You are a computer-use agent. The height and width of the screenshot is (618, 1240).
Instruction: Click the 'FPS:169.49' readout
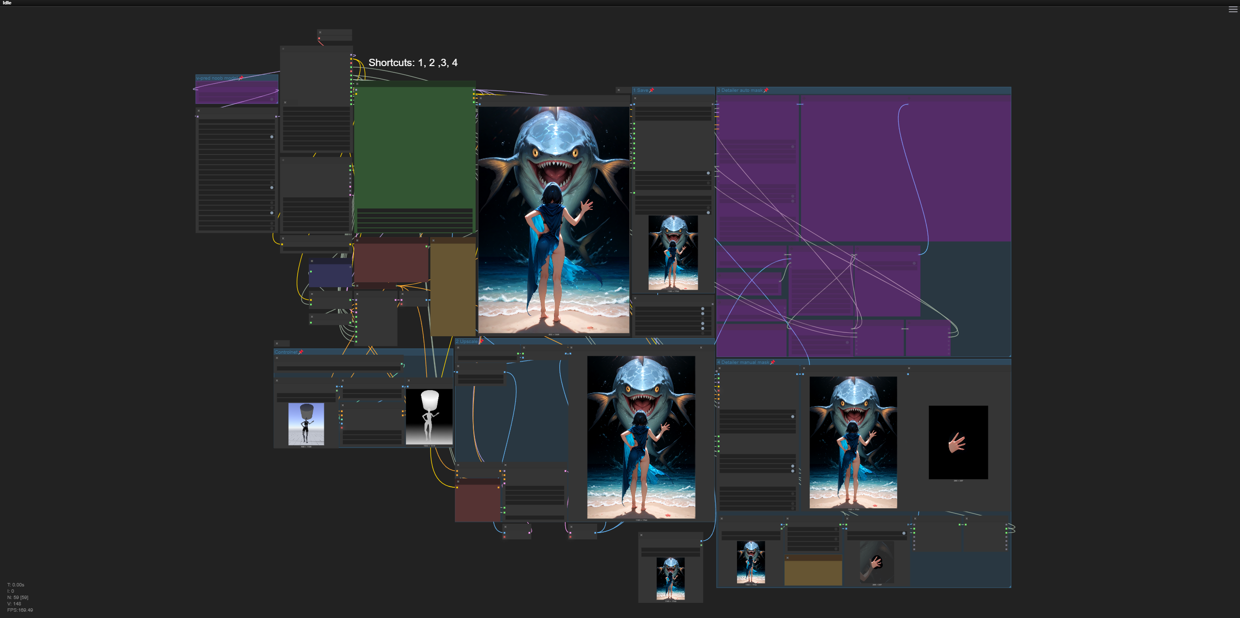point(20,610)
